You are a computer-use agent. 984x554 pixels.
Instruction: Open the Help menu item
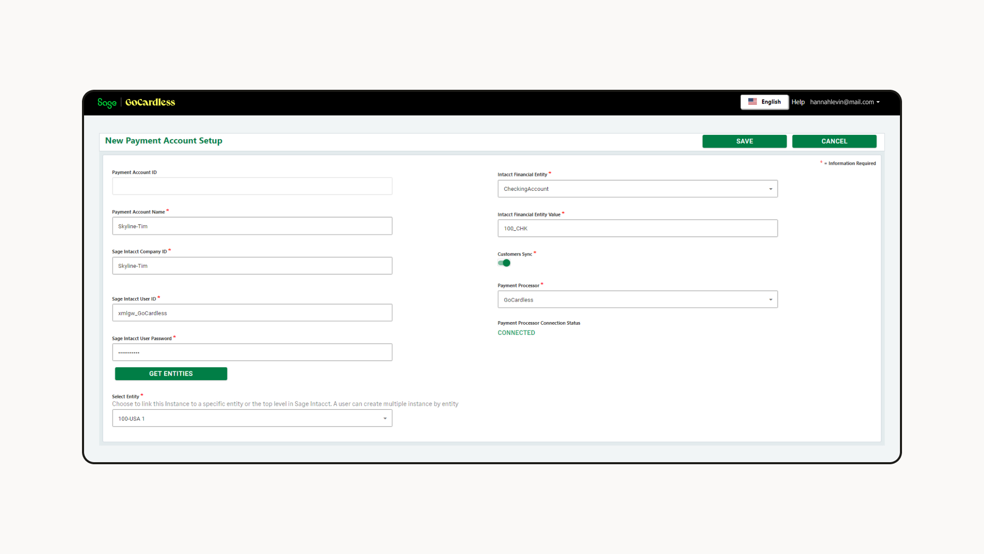point(798,102)
